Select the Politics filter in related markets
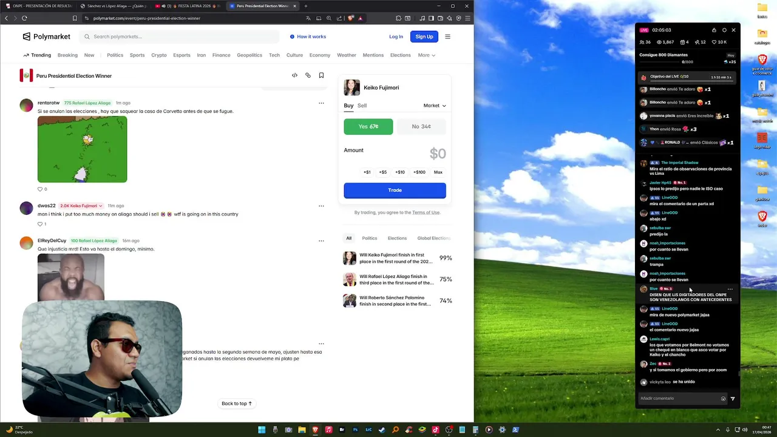Image resolution: width=777 pixels, height=437 pixels. [370, 238]
